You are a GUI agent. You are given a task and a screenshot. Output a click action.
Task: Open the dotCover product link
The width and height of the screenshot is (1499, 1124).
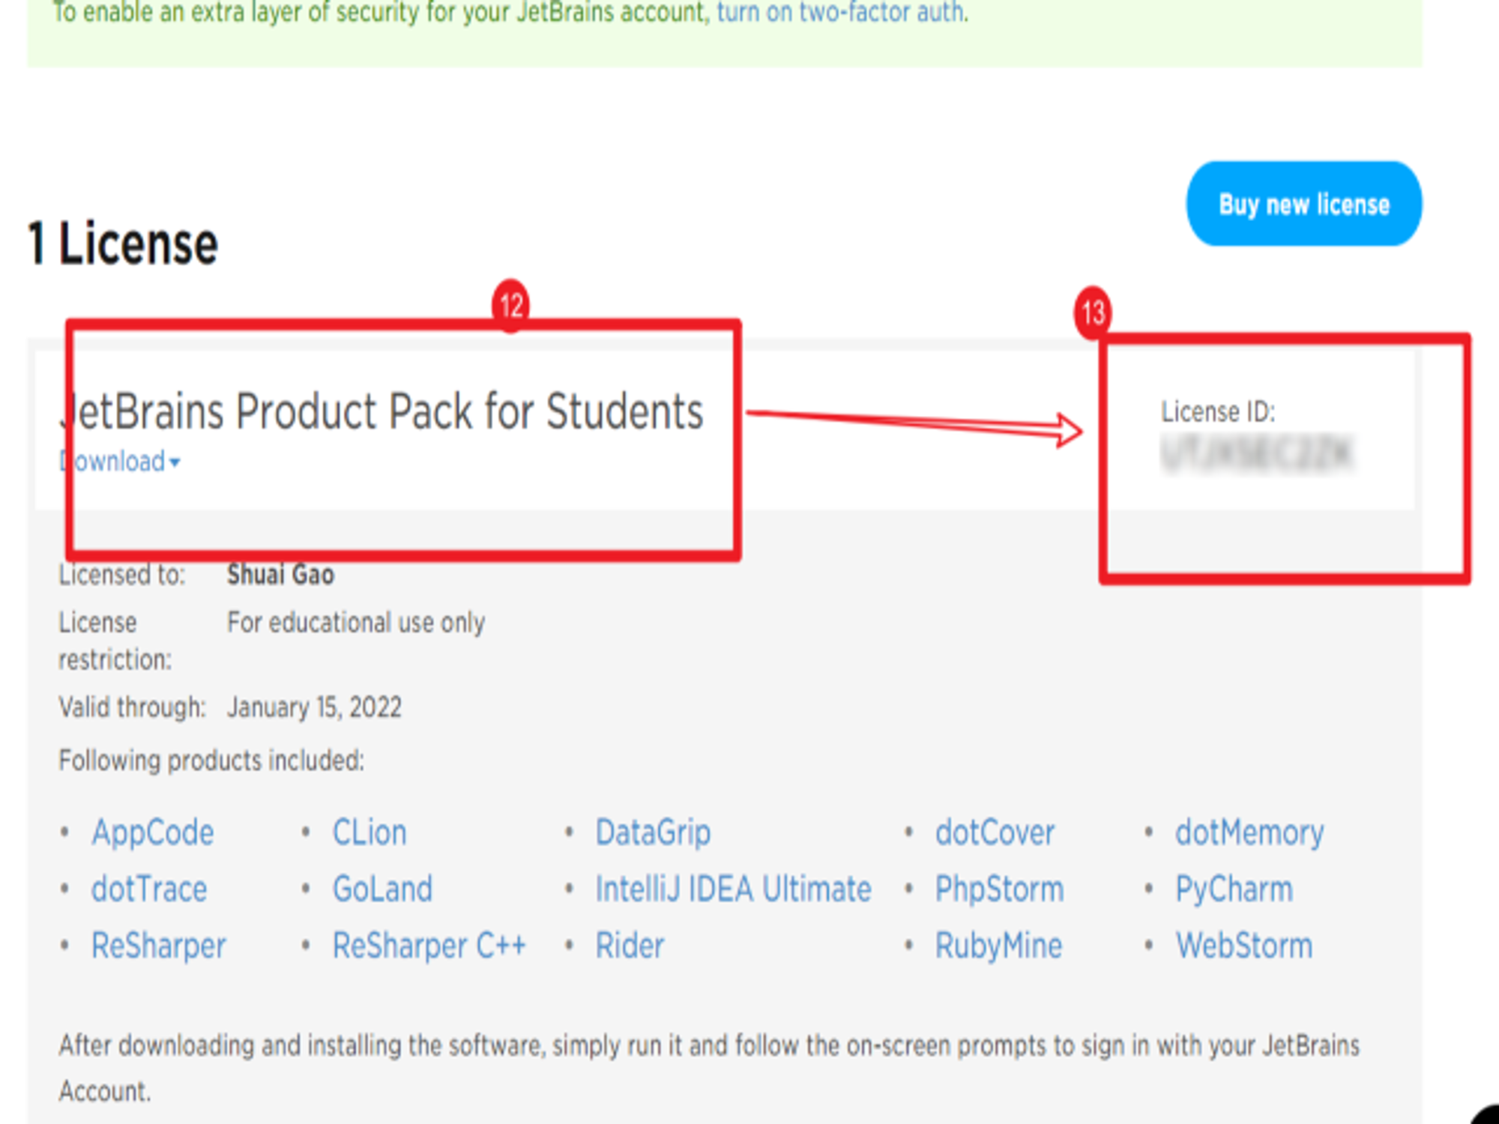(995, 833)
